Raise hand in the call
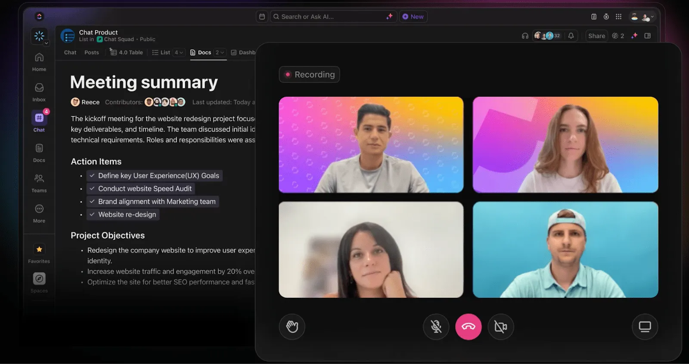Screen dimensions: 689x364 coord(292,327)
